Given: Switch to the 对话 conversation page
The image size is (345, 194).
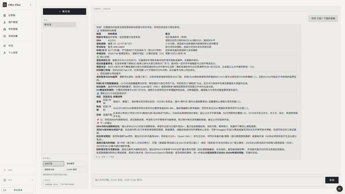Looking at the screenshot, I should [18, 46].
